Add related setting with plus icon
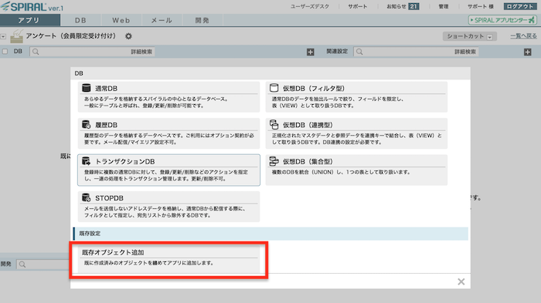Viewport: 541px width, 303px height. pos(528,52)
